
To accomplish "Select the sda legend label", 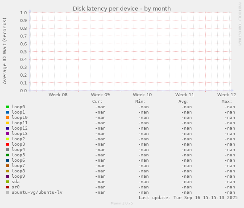I will click(x=16, y=182).
